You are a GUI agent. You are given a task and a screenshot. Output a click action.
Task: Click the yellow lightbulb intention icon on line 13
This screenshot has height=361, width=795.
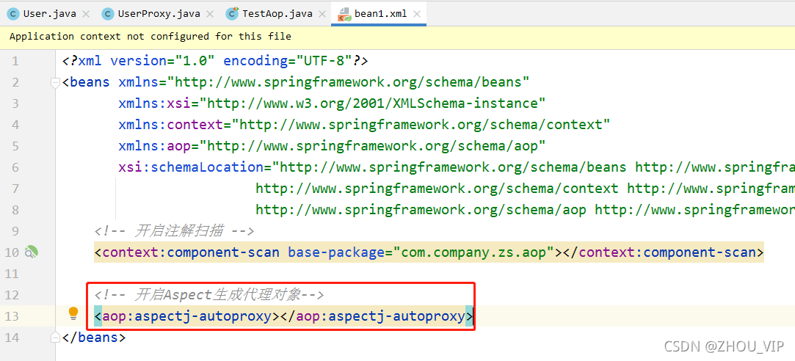pyautogui.click(x=73, y=313)
